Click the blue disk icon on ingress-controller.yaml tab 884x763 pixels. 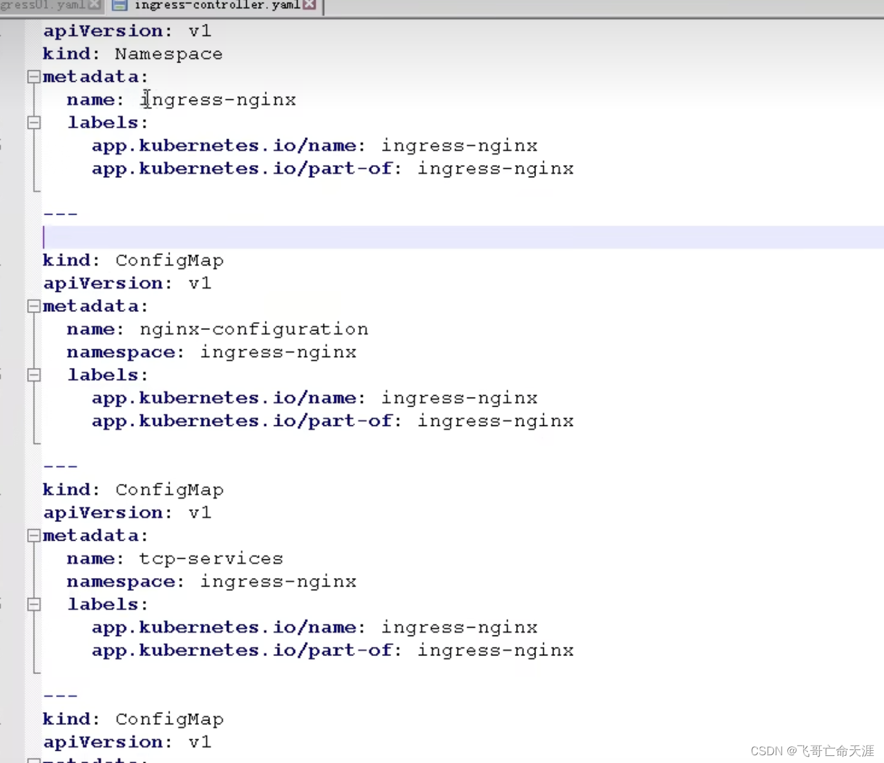click(x=120, y=5)
